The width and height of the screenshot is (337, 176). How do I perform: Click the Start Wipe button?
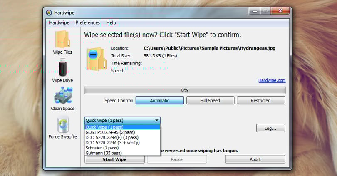[114, 159]
